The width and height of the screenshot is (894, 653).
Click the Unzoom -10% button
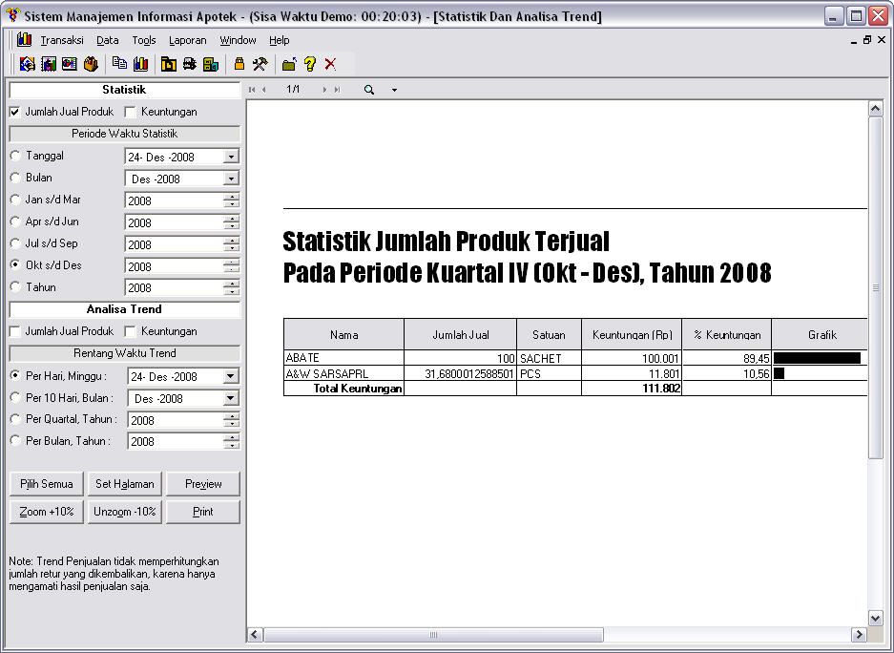point(125,512)
